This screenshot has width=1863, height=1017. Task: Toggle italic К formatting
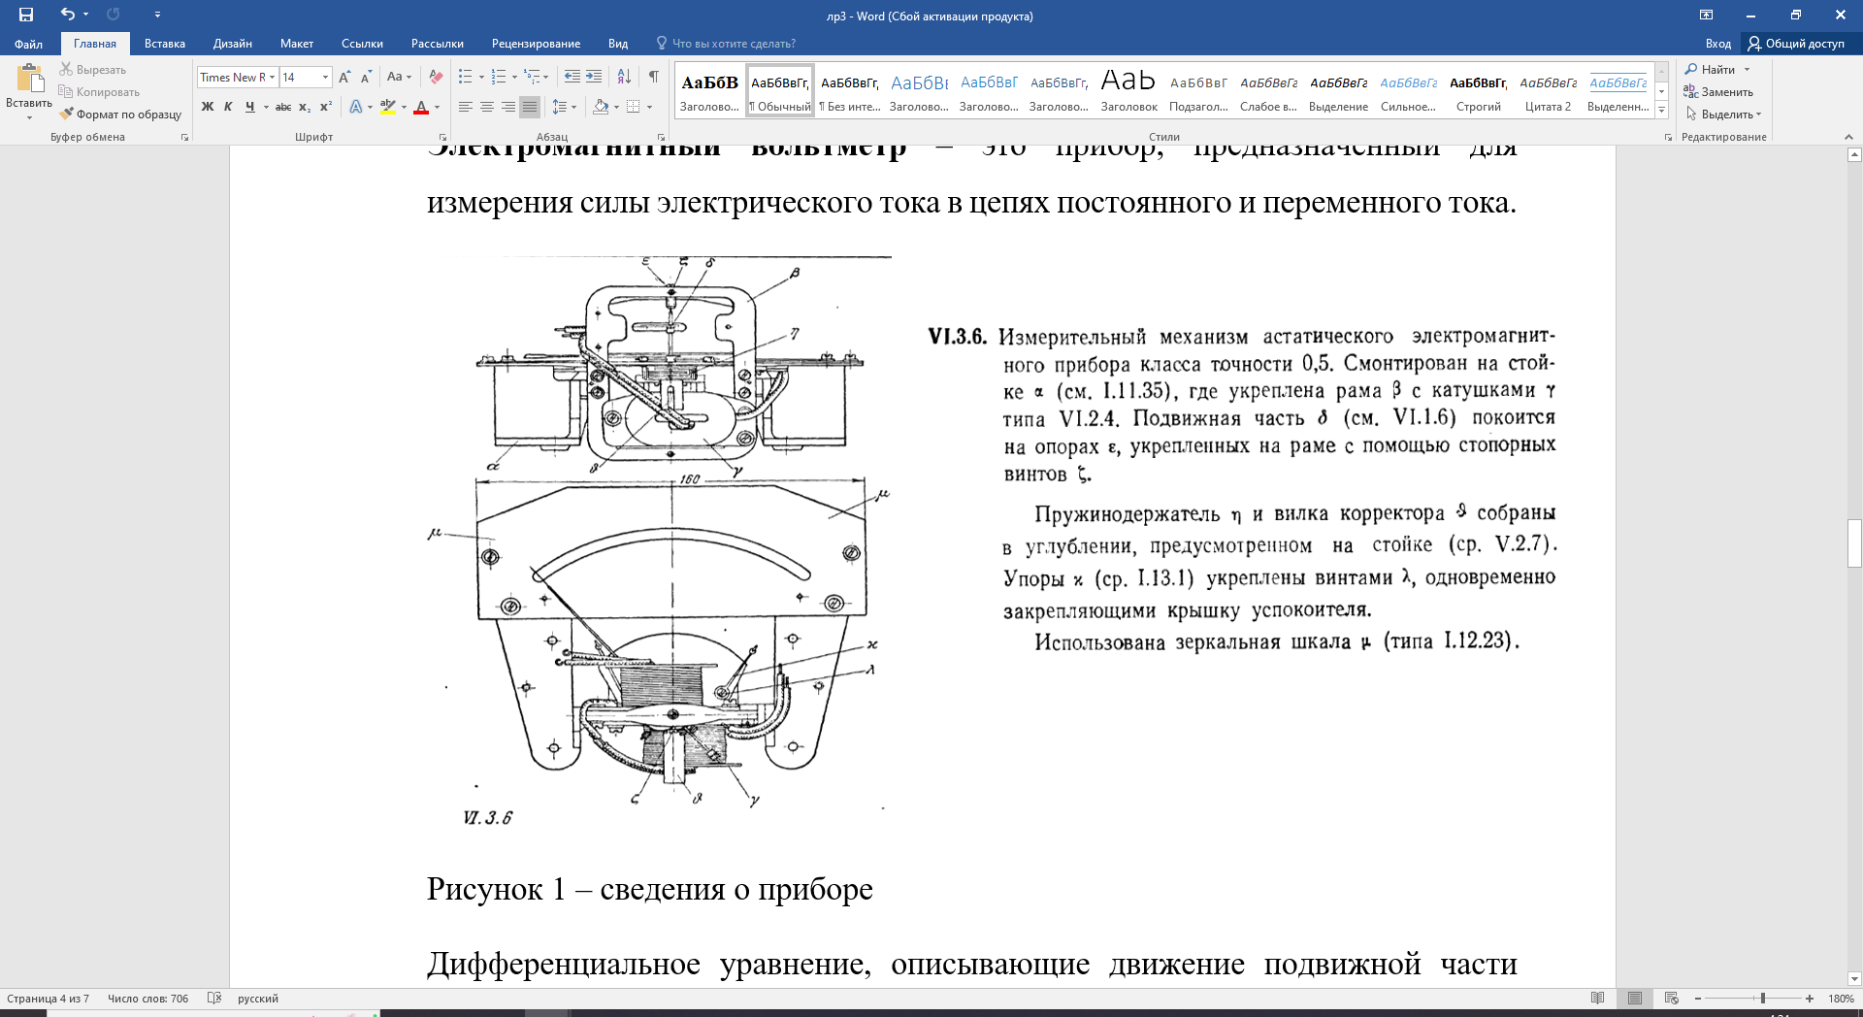228,107
